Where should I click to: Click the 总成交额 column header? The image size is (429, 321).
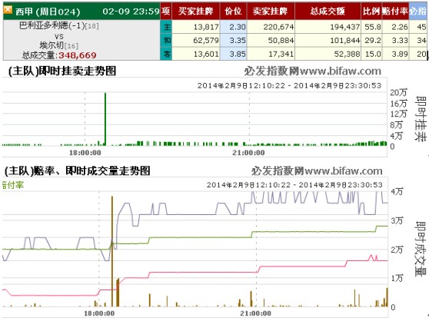(328, 12)
